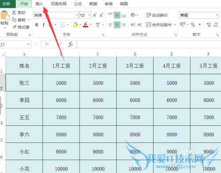Screen dimensions: 221x173
Task: Open the font color dropdown arrow
Action: (x=91, y=25)
